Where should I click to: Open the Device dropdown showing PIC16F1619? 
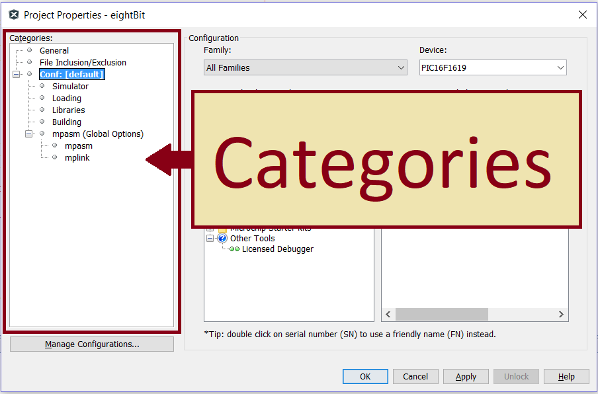(x=560, y=67)
